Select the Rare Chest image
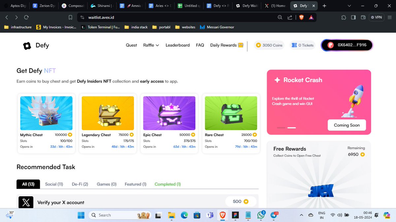Screen dimensions: 396x222 tap(231, 113)
